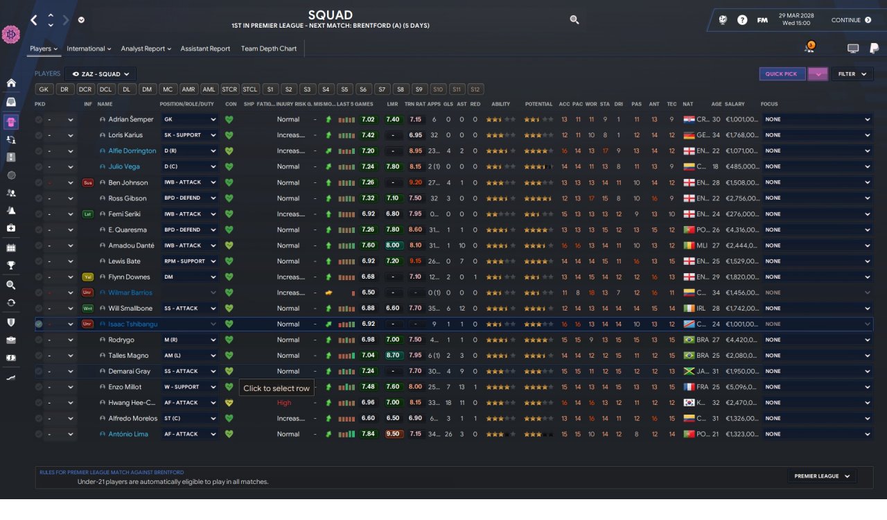Open the Scouting magnifier icon in sidebar
The height and width of the screenshot is (520, 887).
(x=11, y=284)
